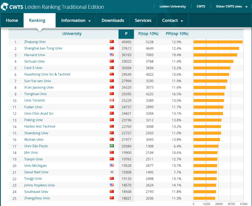The height and width of the screenshot is (206, 252).
Task: Switch to the Downloads tab
Action: click(113, 21)
